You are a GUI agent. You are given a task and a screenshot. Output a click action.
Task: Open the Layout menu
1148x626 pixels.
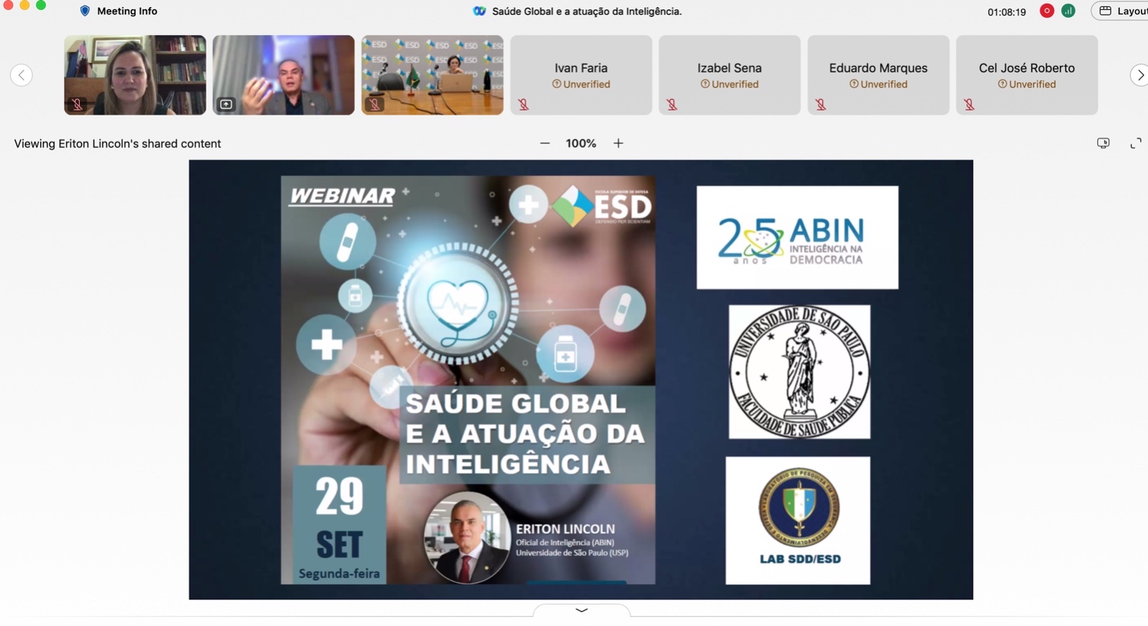point(1123,11)
